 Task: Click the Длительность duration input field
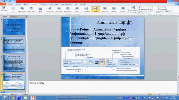pos(152,9)
